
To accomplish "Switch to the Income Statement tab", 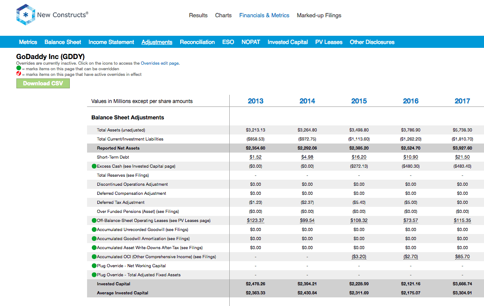I will [x=111, y=42].
